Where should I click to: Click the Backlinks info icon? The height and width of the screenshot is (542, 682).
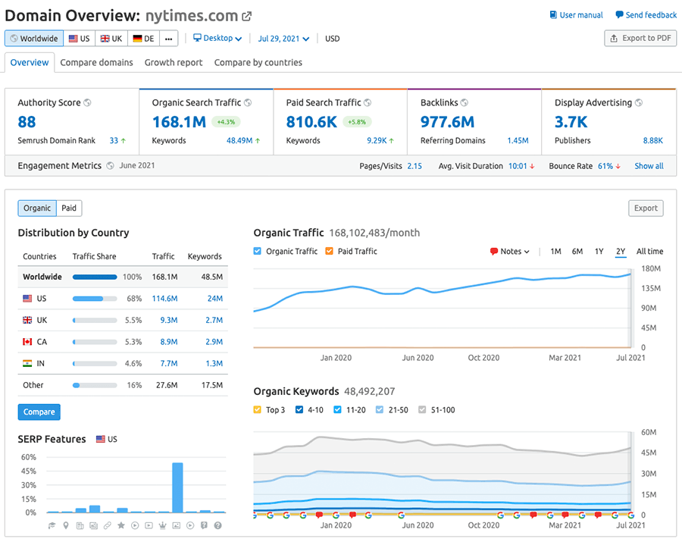465,102
